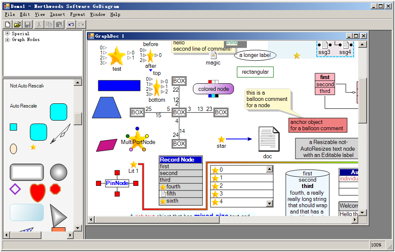This screenshot has height=252, width=395.
Task: Select the doc page icon node
Action: [269, 139]
